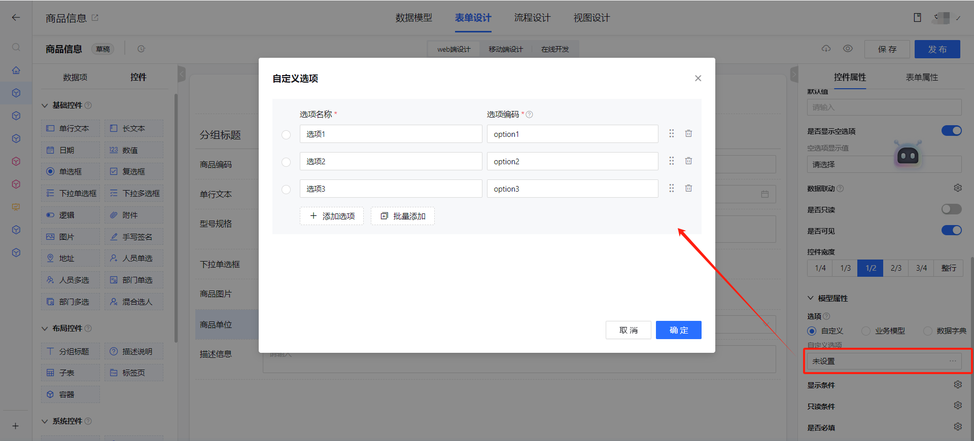Click the cloud upload icon
Image resolution: width=974 pixels, height=441 pixels.
click(x=826, y=49)
